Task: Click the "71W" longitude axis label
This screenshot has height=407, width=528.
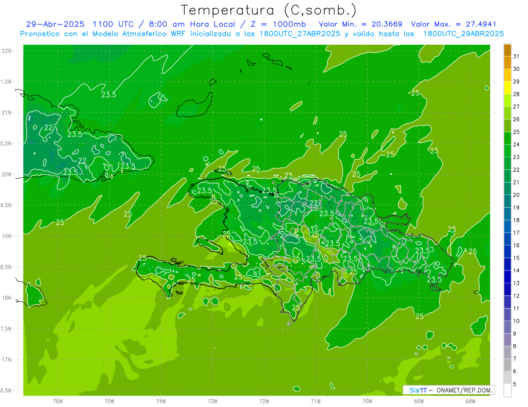Action: click(x=315, y=401)
